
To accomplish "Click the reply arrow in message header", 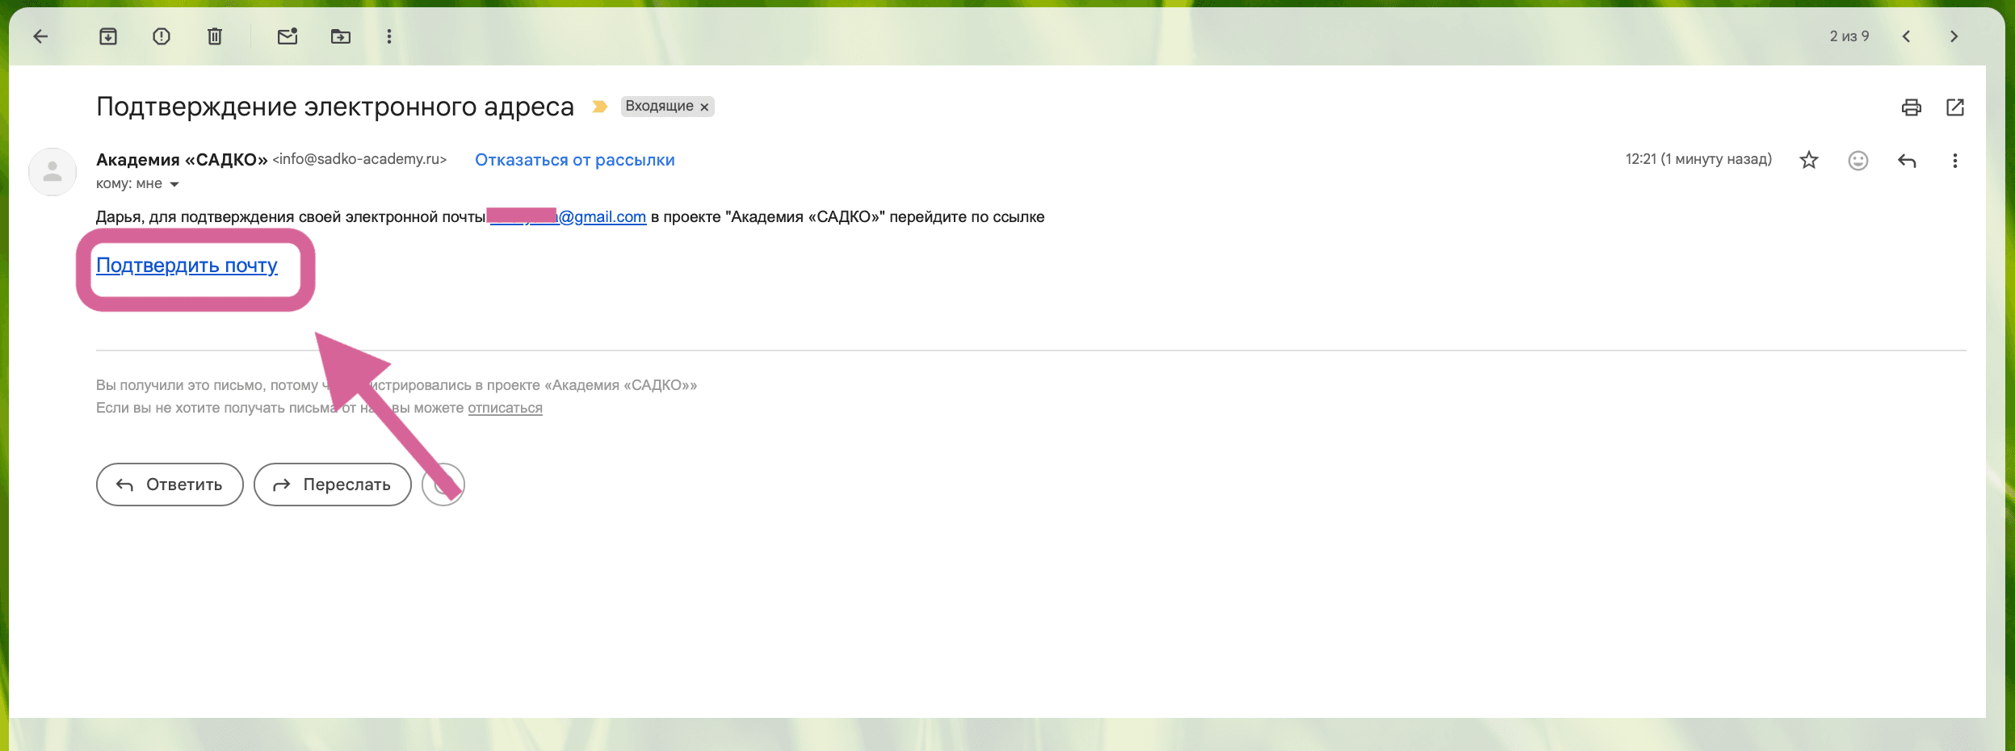I will click(1907, 161).
